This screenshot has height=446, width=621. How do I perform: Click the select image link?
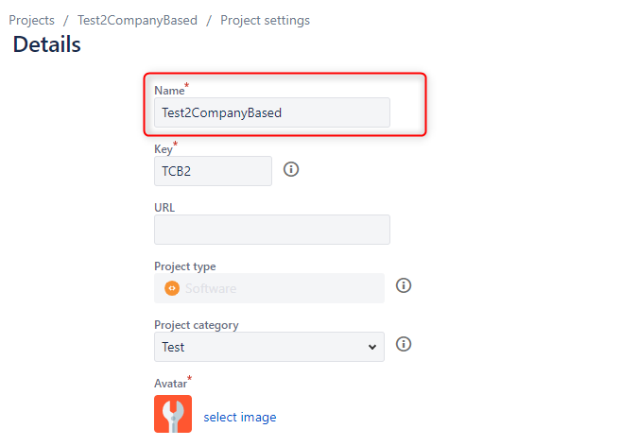(x=240, y=417)
